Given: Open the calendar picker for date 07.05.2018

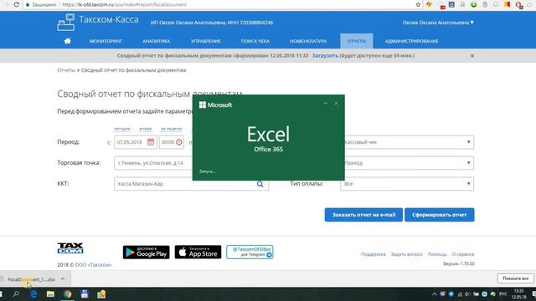Looking at the screenshot, I should click(151, 142).
